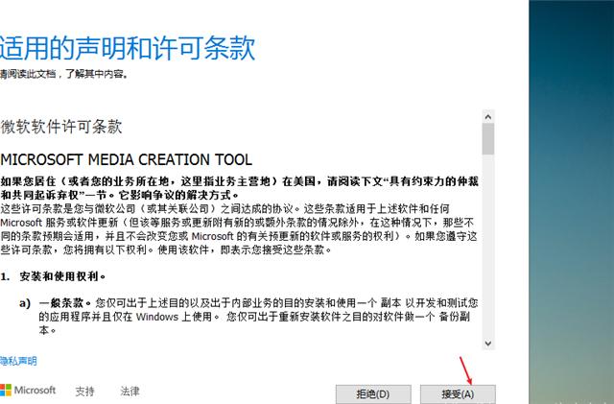Click the 微软软件许可条款 heading
The height and width of the screenshot is (404, 614).
(x=61, y=127)
